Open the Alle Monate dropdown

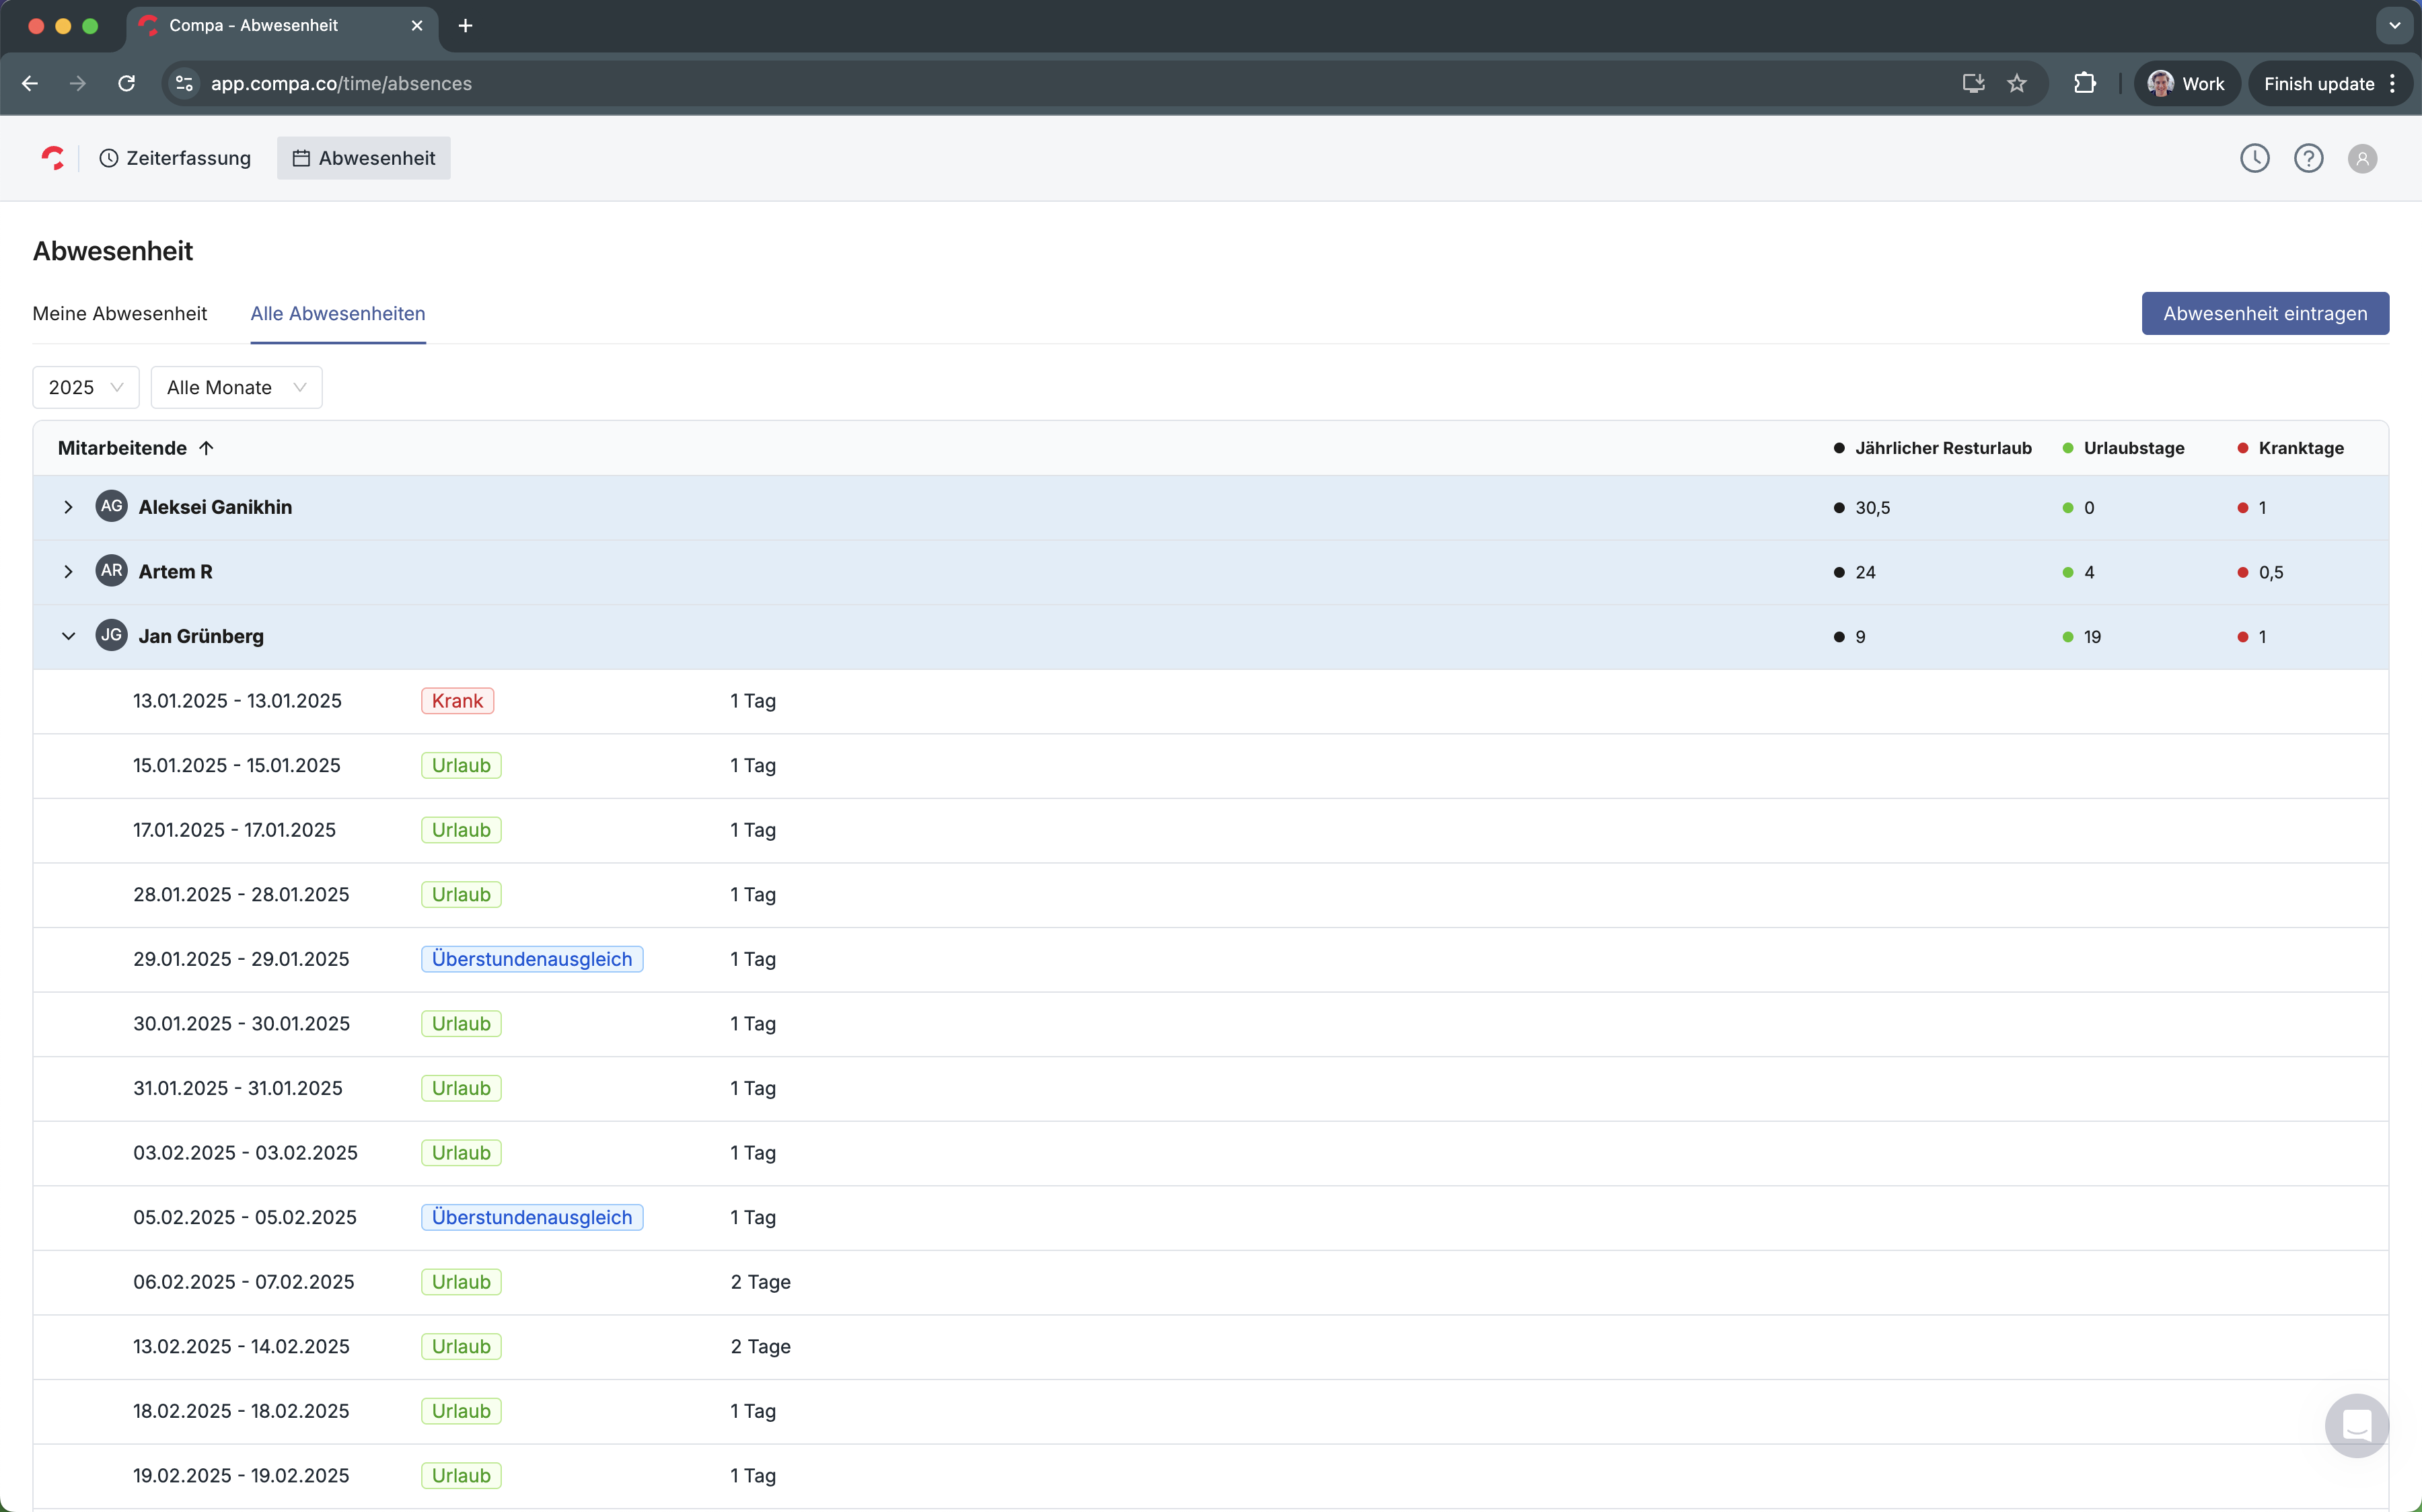pyautogui.click(x=236, y=387)
